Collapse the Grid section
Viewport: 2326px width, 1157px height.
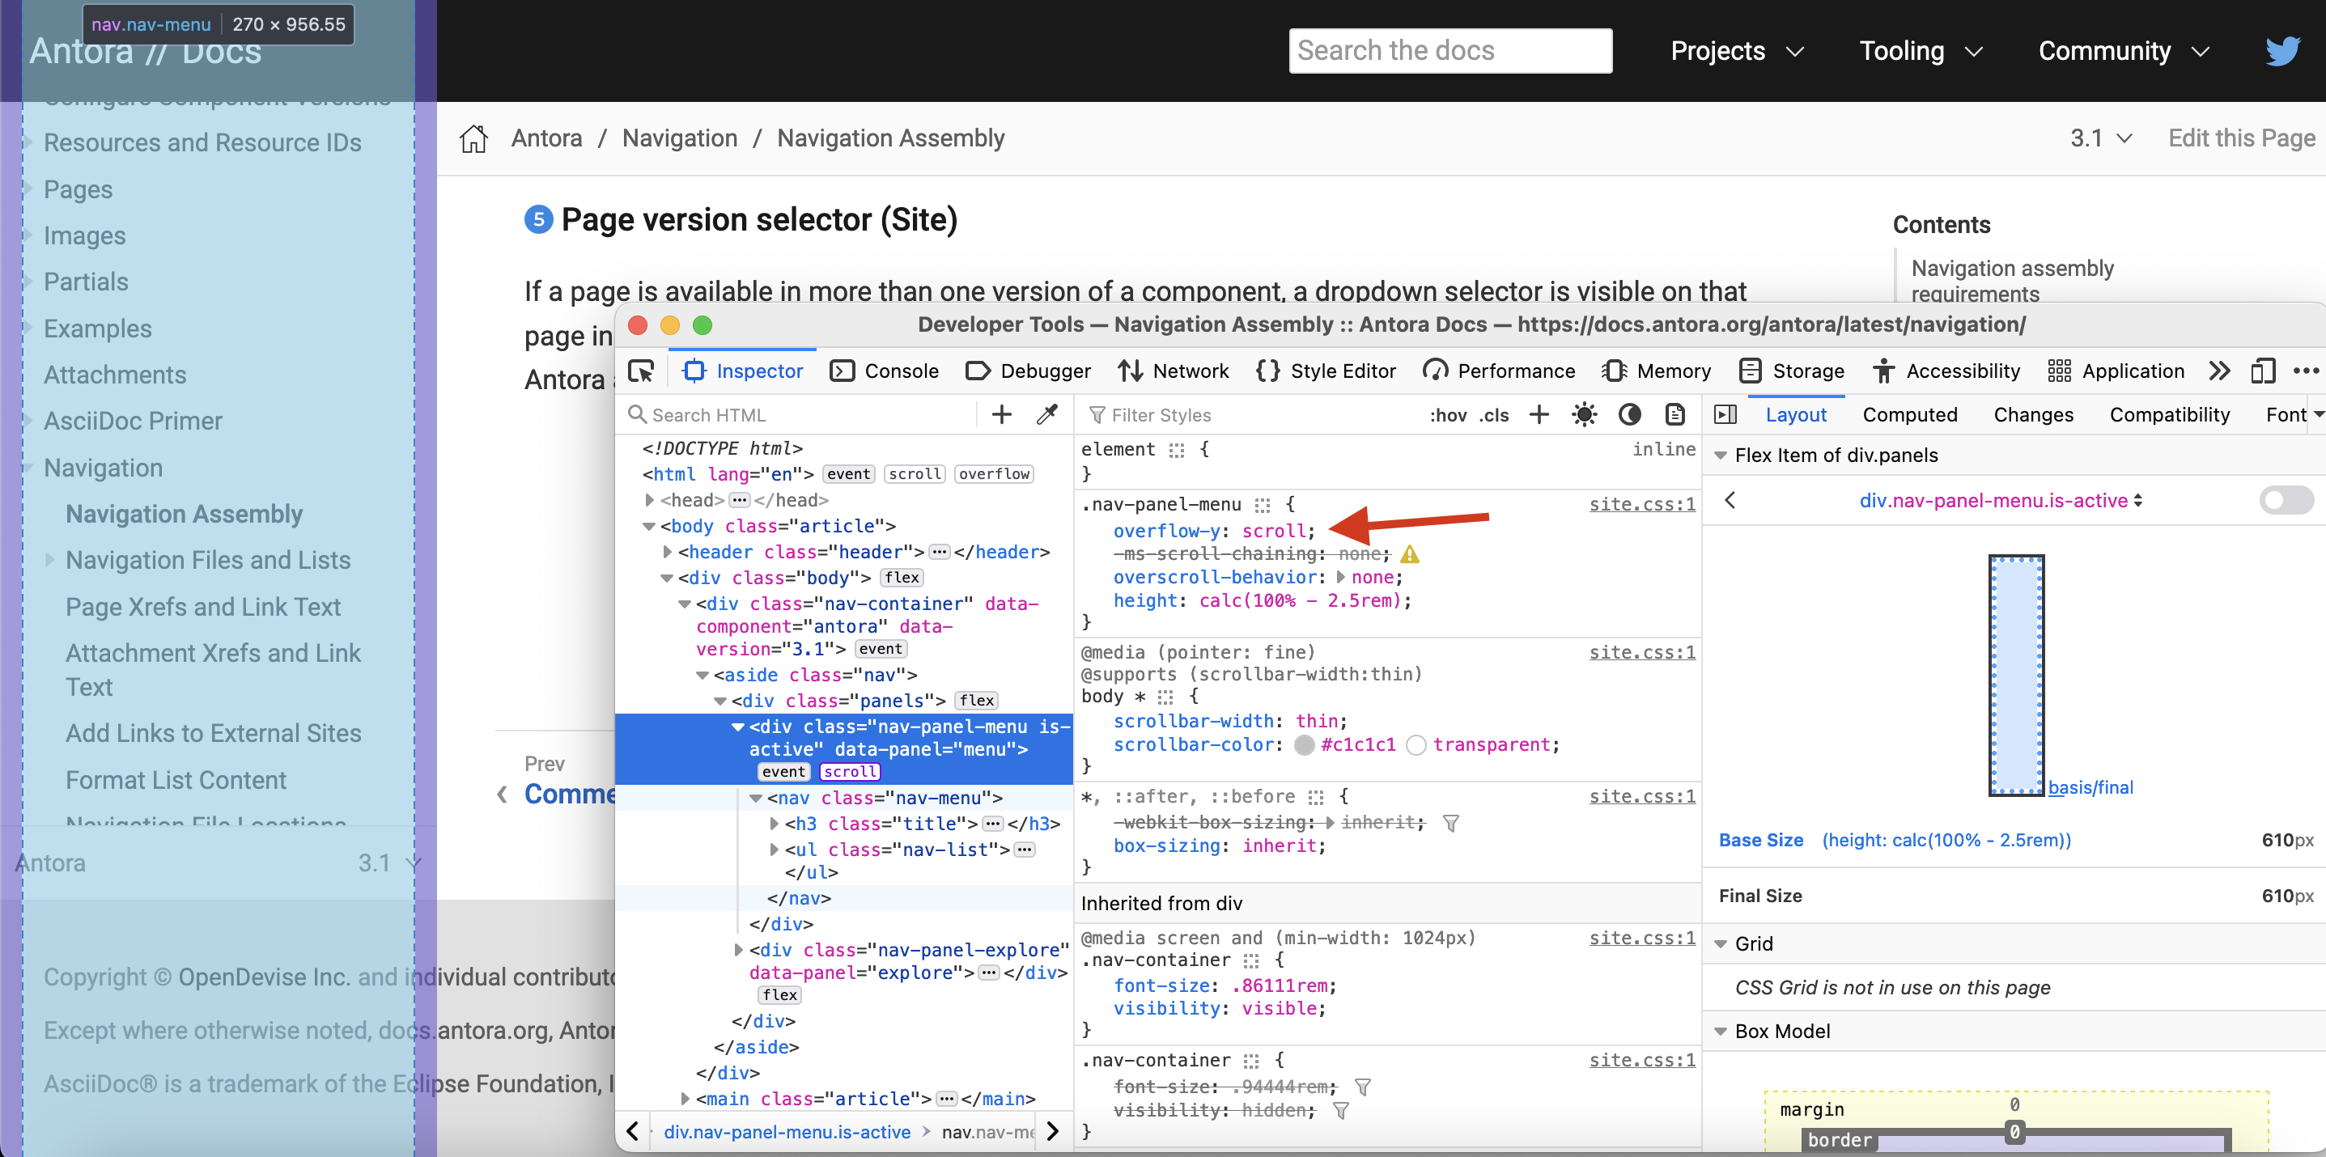(1721, 944)
